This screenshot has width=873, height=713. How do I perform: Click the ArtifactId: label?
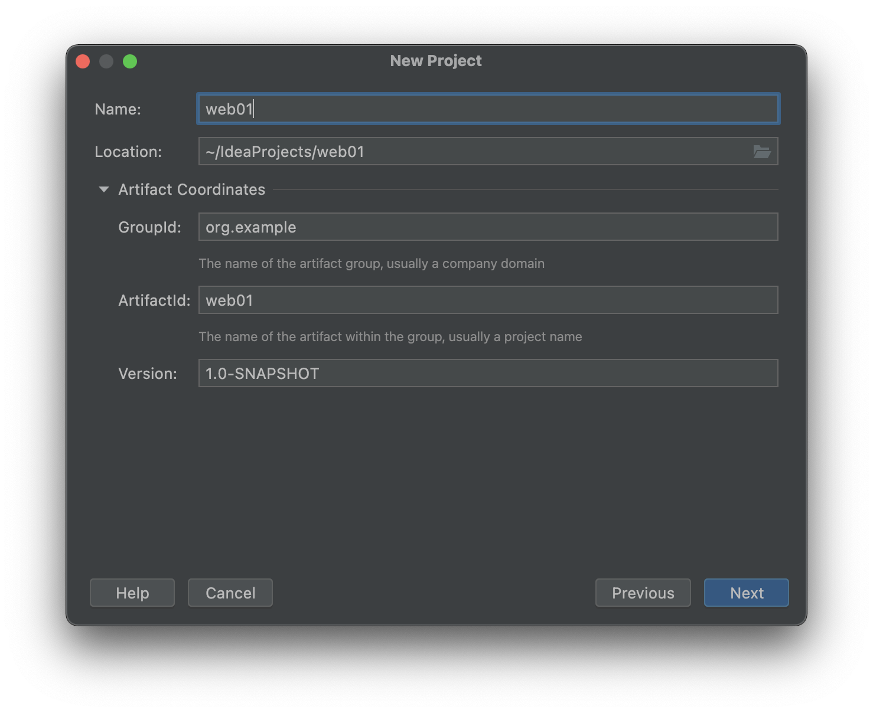[154, 300]
